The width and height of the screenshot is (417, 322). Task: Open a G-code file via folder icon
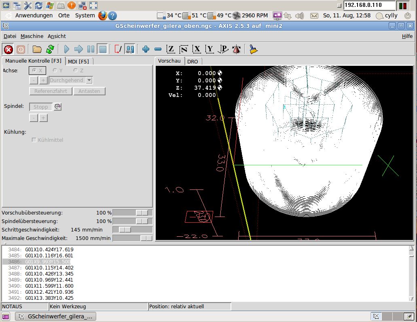tap(37, 49)
